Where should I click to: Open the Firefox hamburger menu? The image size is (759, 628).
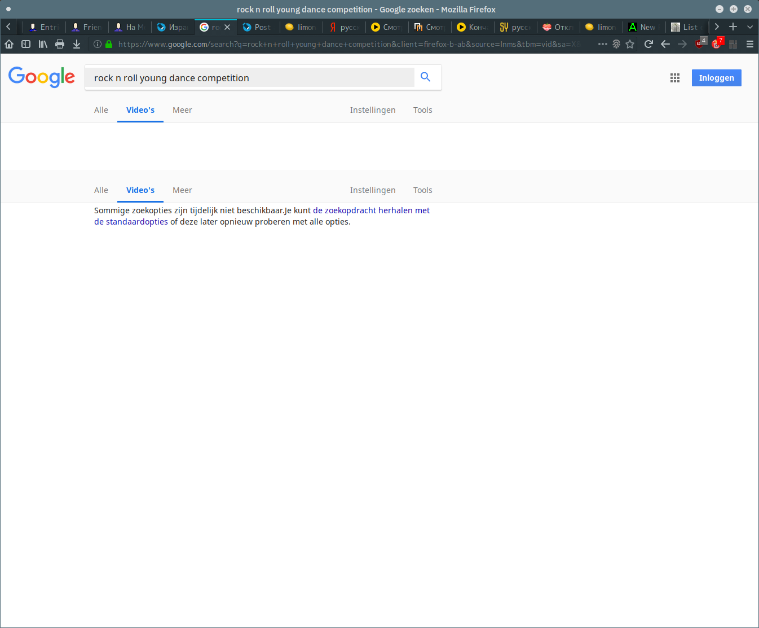pos(750,44)
